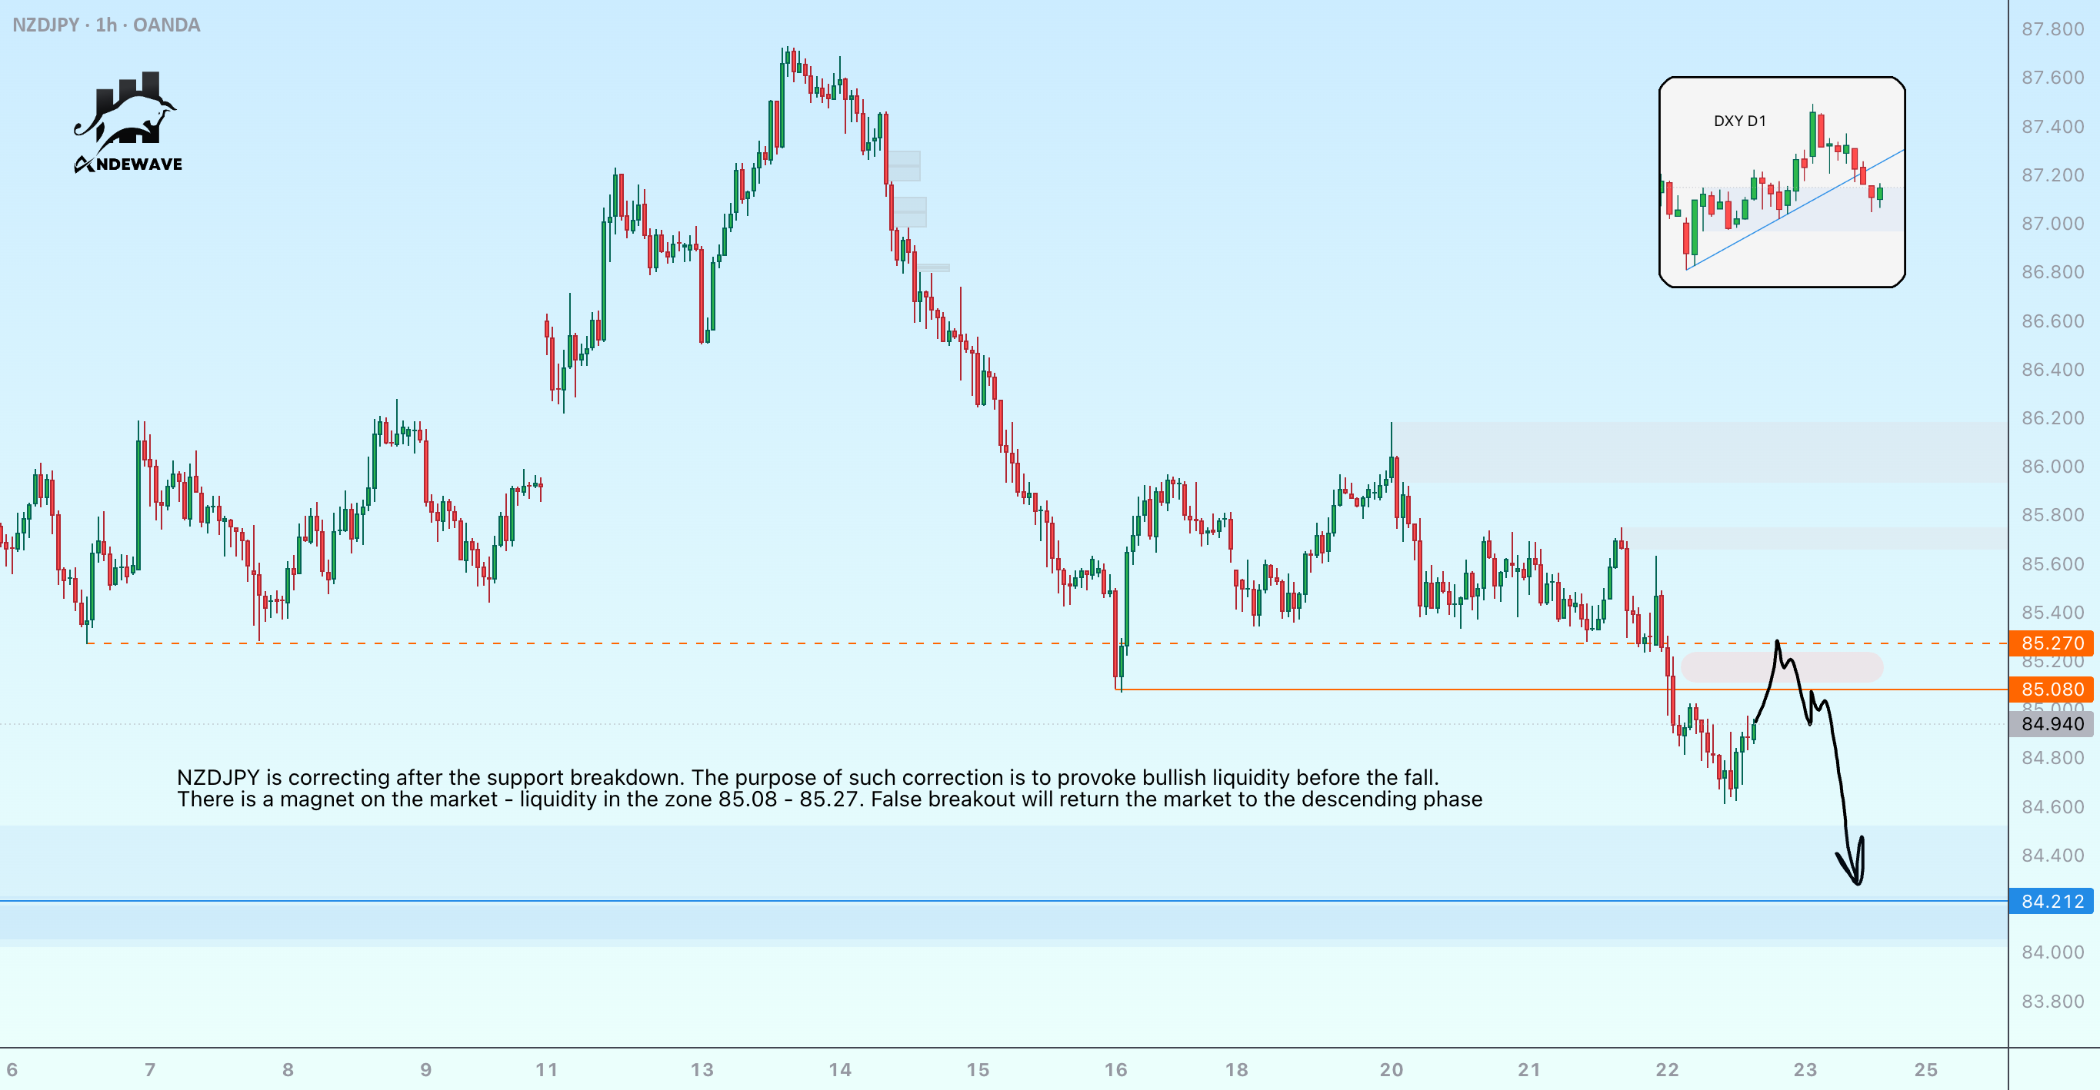The width and height of the screenshot is (2100, 1090).
Task: Click date 7 on the time axis
Action: pos(150,1070)
